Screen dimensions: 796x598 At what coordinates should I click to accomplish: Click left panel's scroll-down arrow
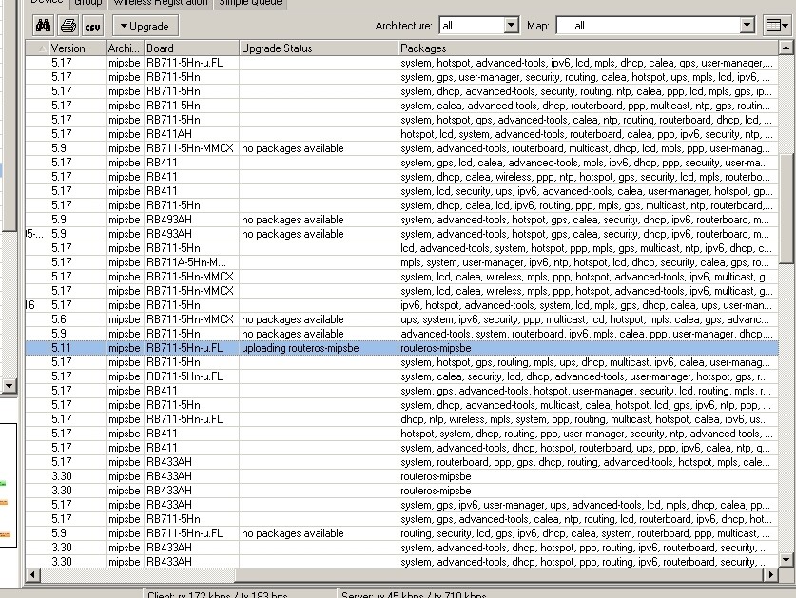click(x=9, y=386)
